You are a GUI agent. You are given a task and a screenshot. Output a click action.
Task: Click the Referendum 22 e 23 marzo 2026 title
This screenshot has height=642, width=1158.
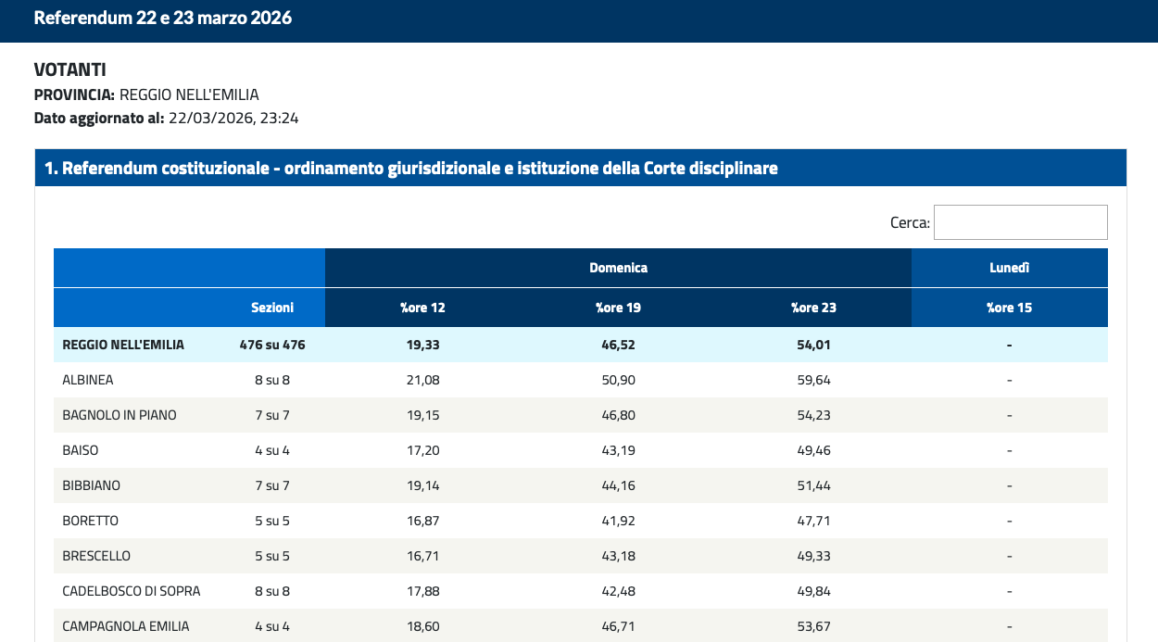click(x=163, y=18)
